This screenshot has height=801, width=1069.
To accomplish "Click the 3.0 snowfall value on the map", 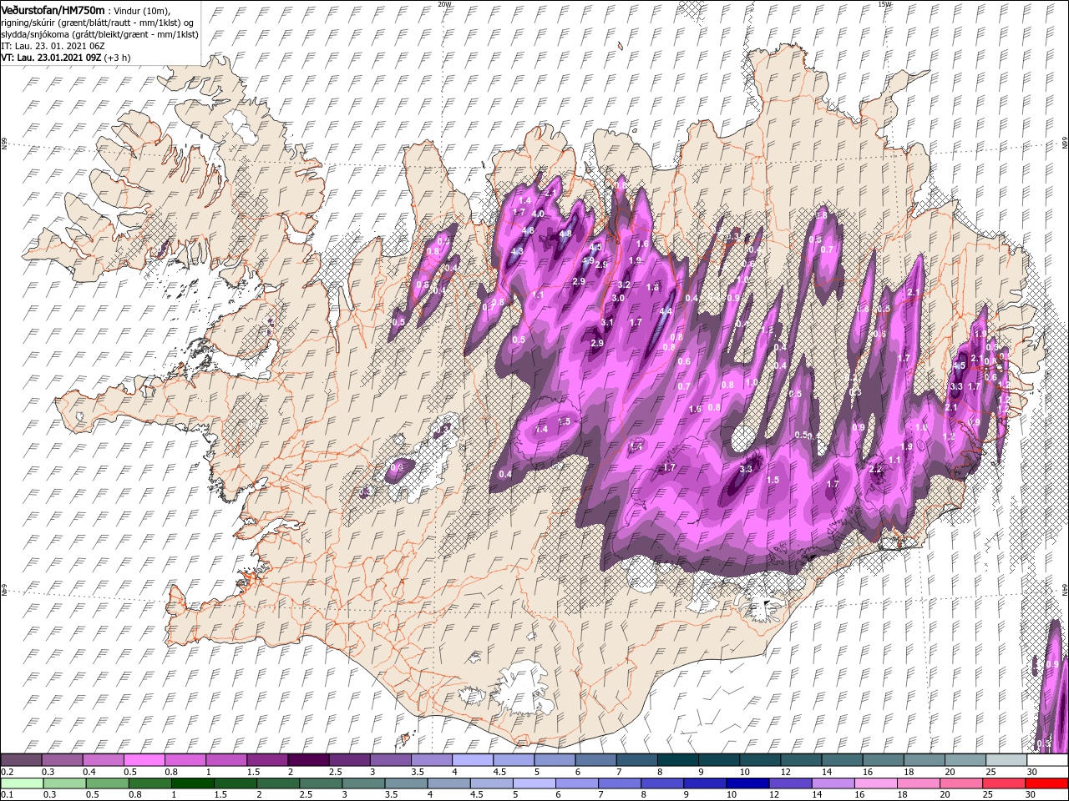I will coord(619,298).
